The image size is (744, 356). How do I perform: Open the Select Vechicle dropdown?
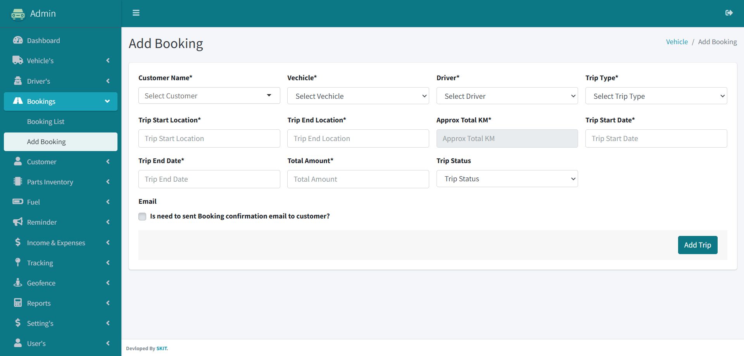(x=358, y=96)
